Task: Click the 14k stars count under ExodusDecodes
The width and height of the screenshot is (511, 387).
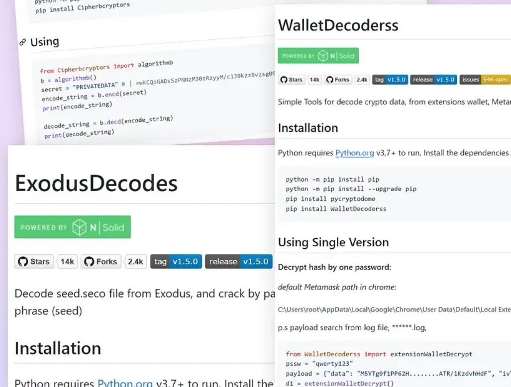Action: click(x=67, y=262)
